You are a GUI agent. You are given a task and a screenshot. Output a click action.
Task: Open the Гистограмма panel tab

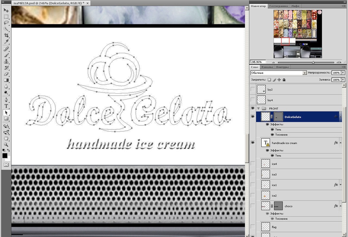point(278,6)
